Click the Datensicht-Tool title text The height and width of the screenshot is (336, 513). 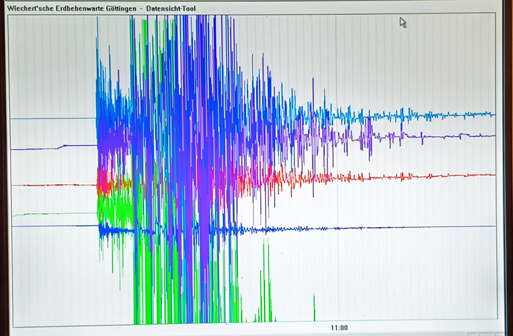(170, 9)
